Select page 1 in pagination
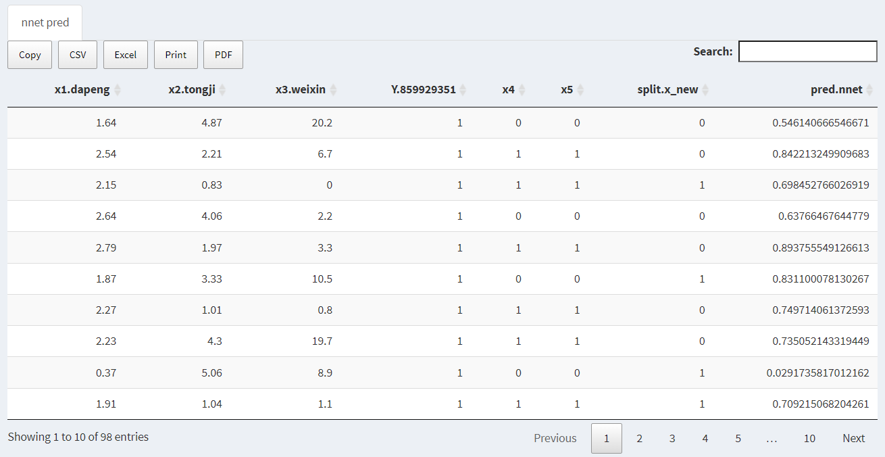This screenshot has width=885, height=457. click(x=607, y=438)
